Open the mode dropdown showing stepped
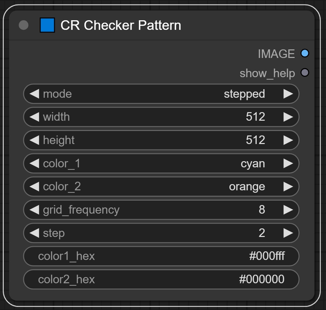This screenshot has height=310, width=326. pos(161,94)
